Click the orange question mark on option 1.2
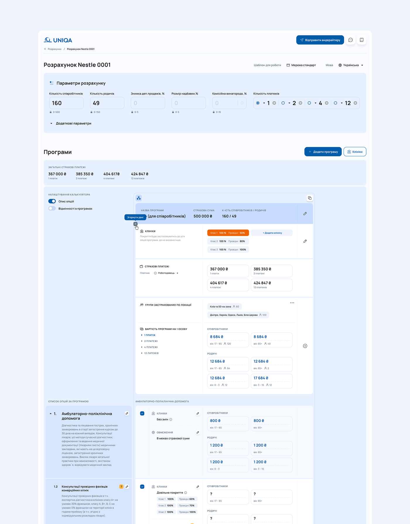The width and height of the screenshot is (410, 524). [x=121, y=487]
